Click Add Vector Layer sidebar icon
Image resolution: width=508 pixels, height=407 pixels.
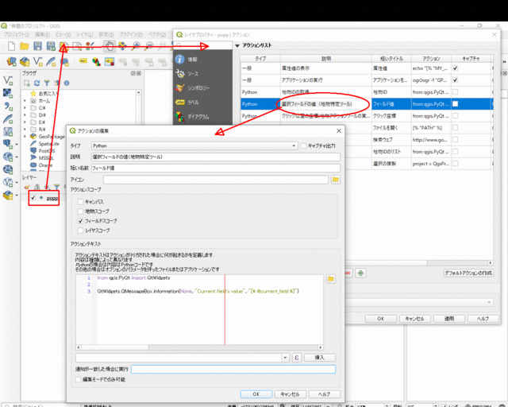click(8, 80)
